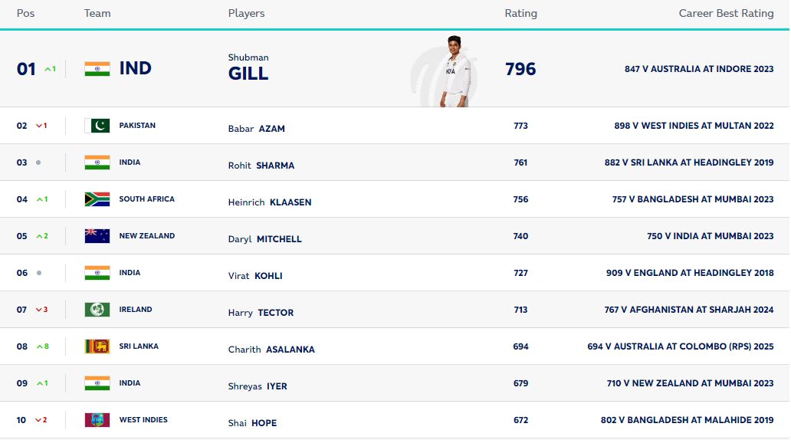791x440 pixels.
Task: Click the India flag in Rohit Sharma's row
Action: [x=97, y=163]
